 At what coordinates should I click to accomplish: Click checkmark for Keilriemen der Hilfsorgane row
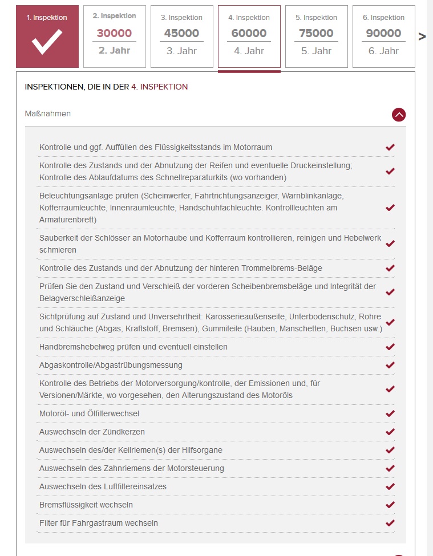390,450
